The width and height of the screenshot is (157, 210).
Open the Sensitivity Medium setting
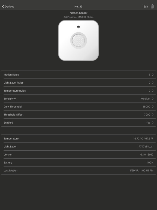click(x=78, y=99)
